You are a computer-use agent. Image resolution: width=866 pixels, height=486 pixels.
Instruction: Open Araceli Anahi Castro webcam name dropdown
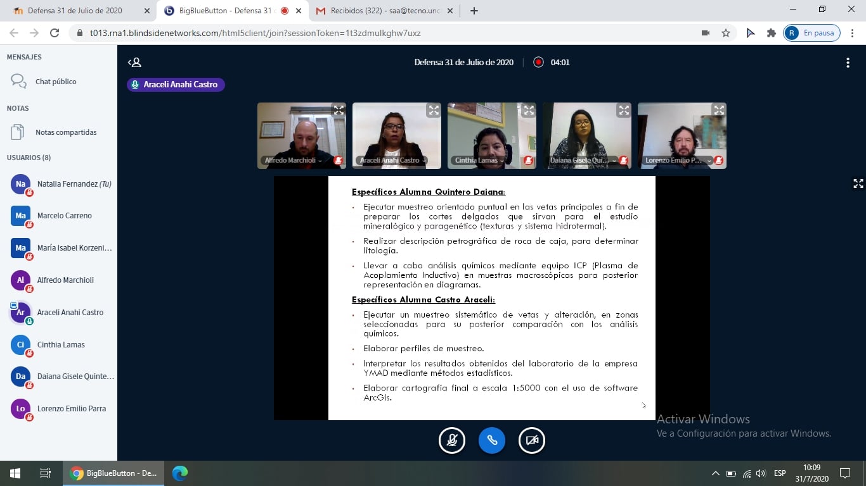pos(392,161)
